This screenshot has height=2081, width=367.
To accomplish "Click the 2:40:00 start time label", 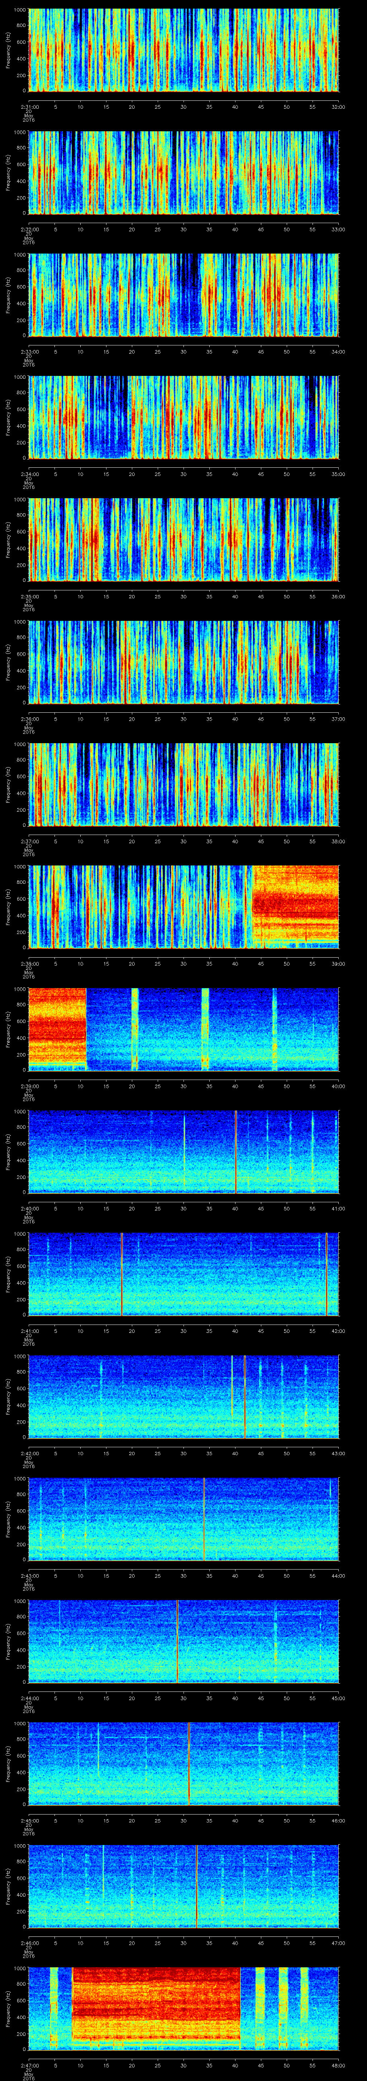I will tap(29, 1208).
